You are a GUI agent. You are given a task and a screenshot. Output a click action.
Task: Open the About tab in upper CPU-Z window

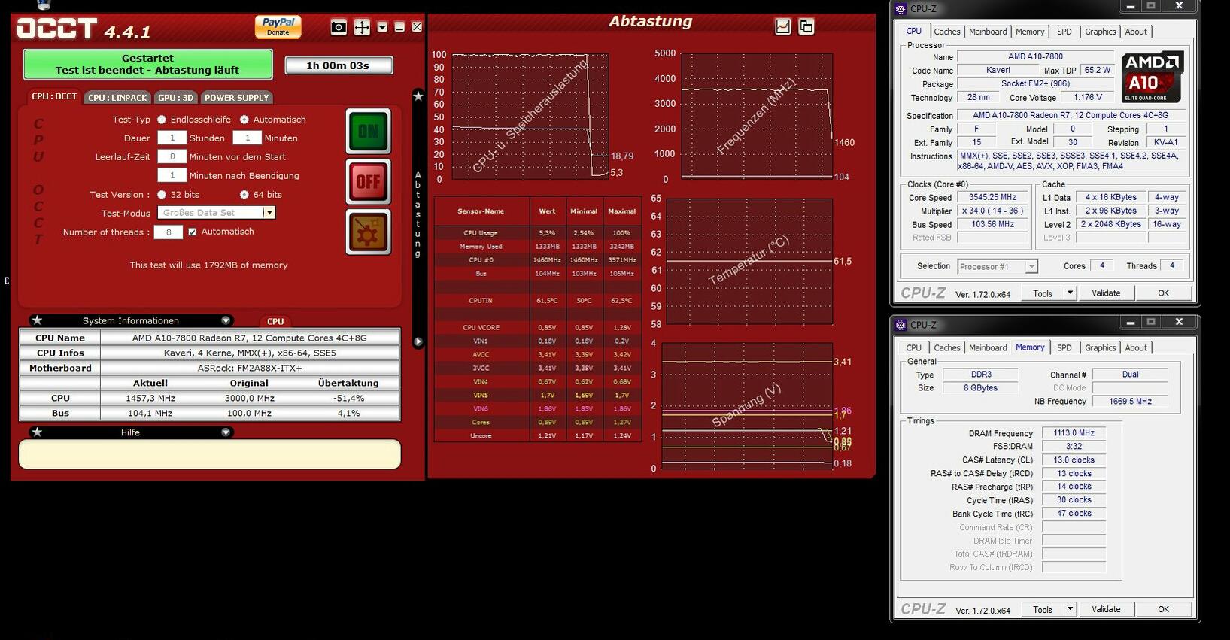(1136, 32)
